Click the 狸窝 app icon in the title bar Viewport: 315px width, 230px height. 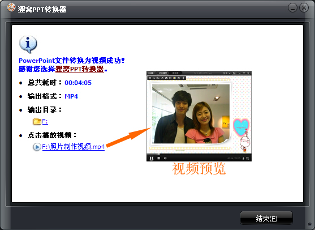point(11,8)
